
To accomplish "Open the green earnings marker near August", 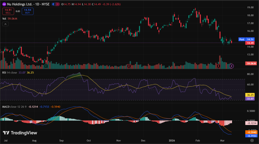I will [46, 66].
